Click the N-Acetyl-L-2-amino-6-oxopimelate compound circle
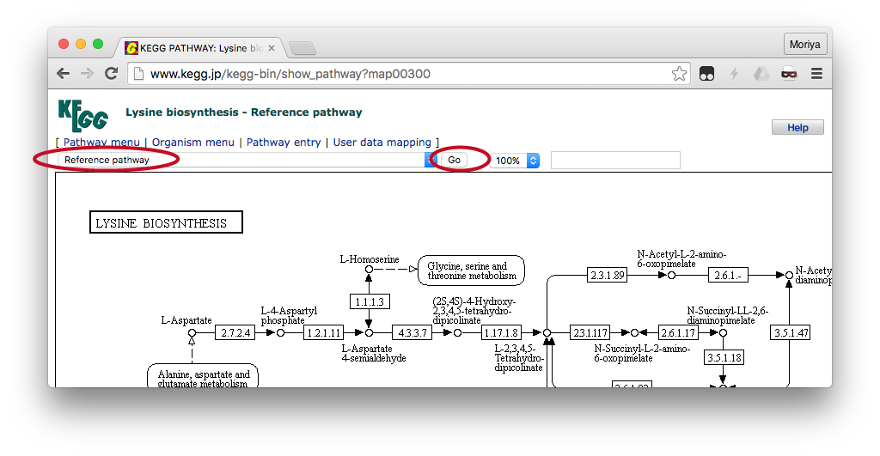The height and width of the screenshot is (456, 880). pyautogui.click(x=671, y=275)
